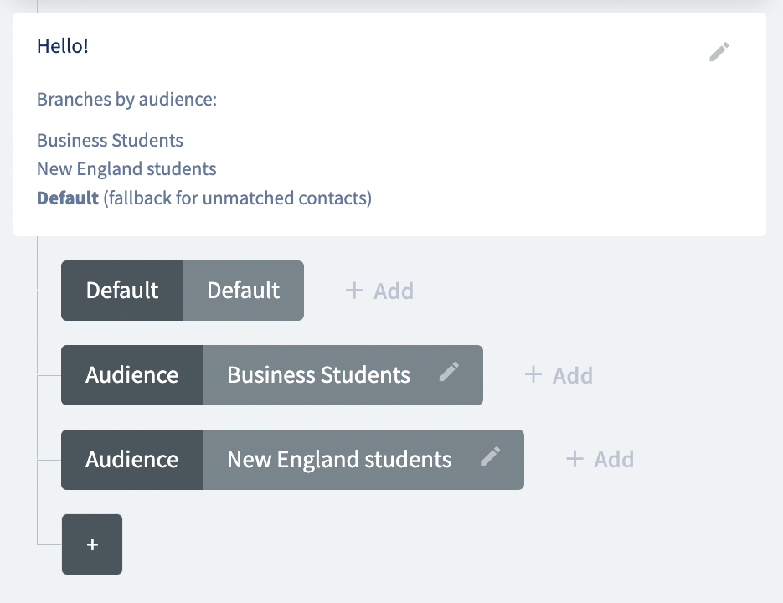Click pencil icon on Business Students branch

click(449, 372)
